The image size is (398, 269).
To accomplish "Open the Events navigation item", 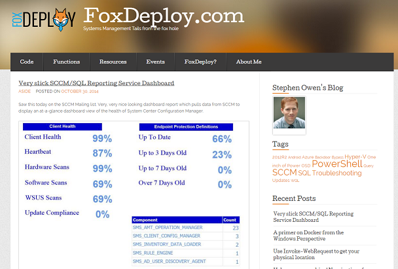I will point(155,62).
